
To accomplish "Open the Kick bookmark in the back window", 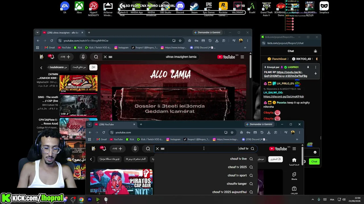I will 78,48.
